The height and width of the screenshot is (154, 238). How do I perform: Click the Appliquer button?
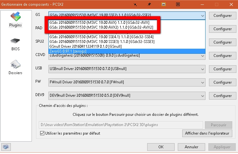222,147
